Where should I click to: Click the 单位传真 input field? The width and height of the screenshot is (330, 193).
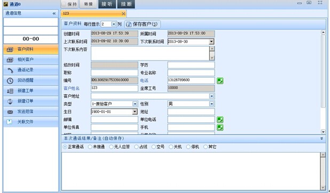[114, 127]
